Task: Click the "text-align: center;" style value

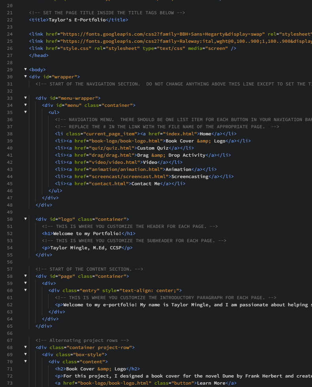Action: [x=149, y=290]
